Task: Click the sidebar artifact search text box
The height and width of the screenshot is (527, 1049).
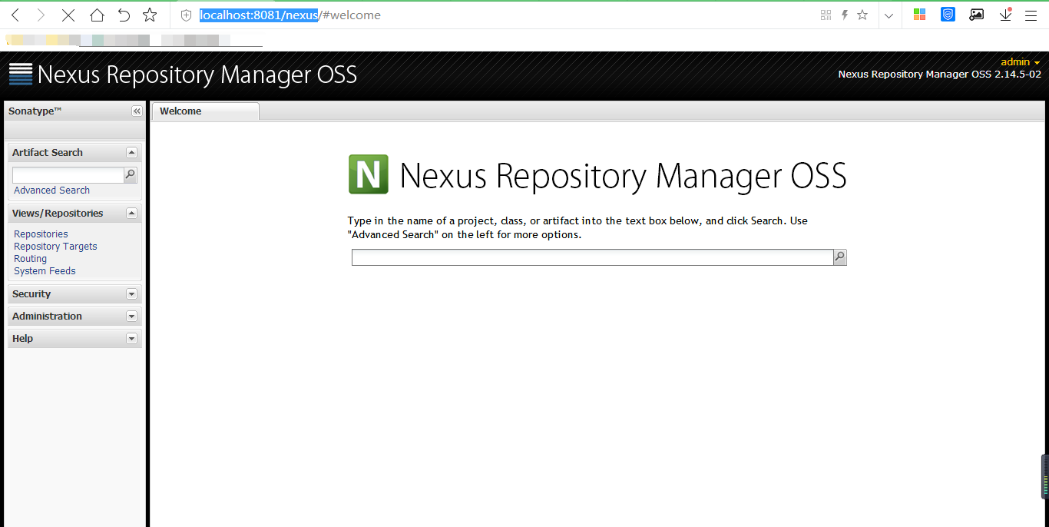Action: [x=68, y=175]
